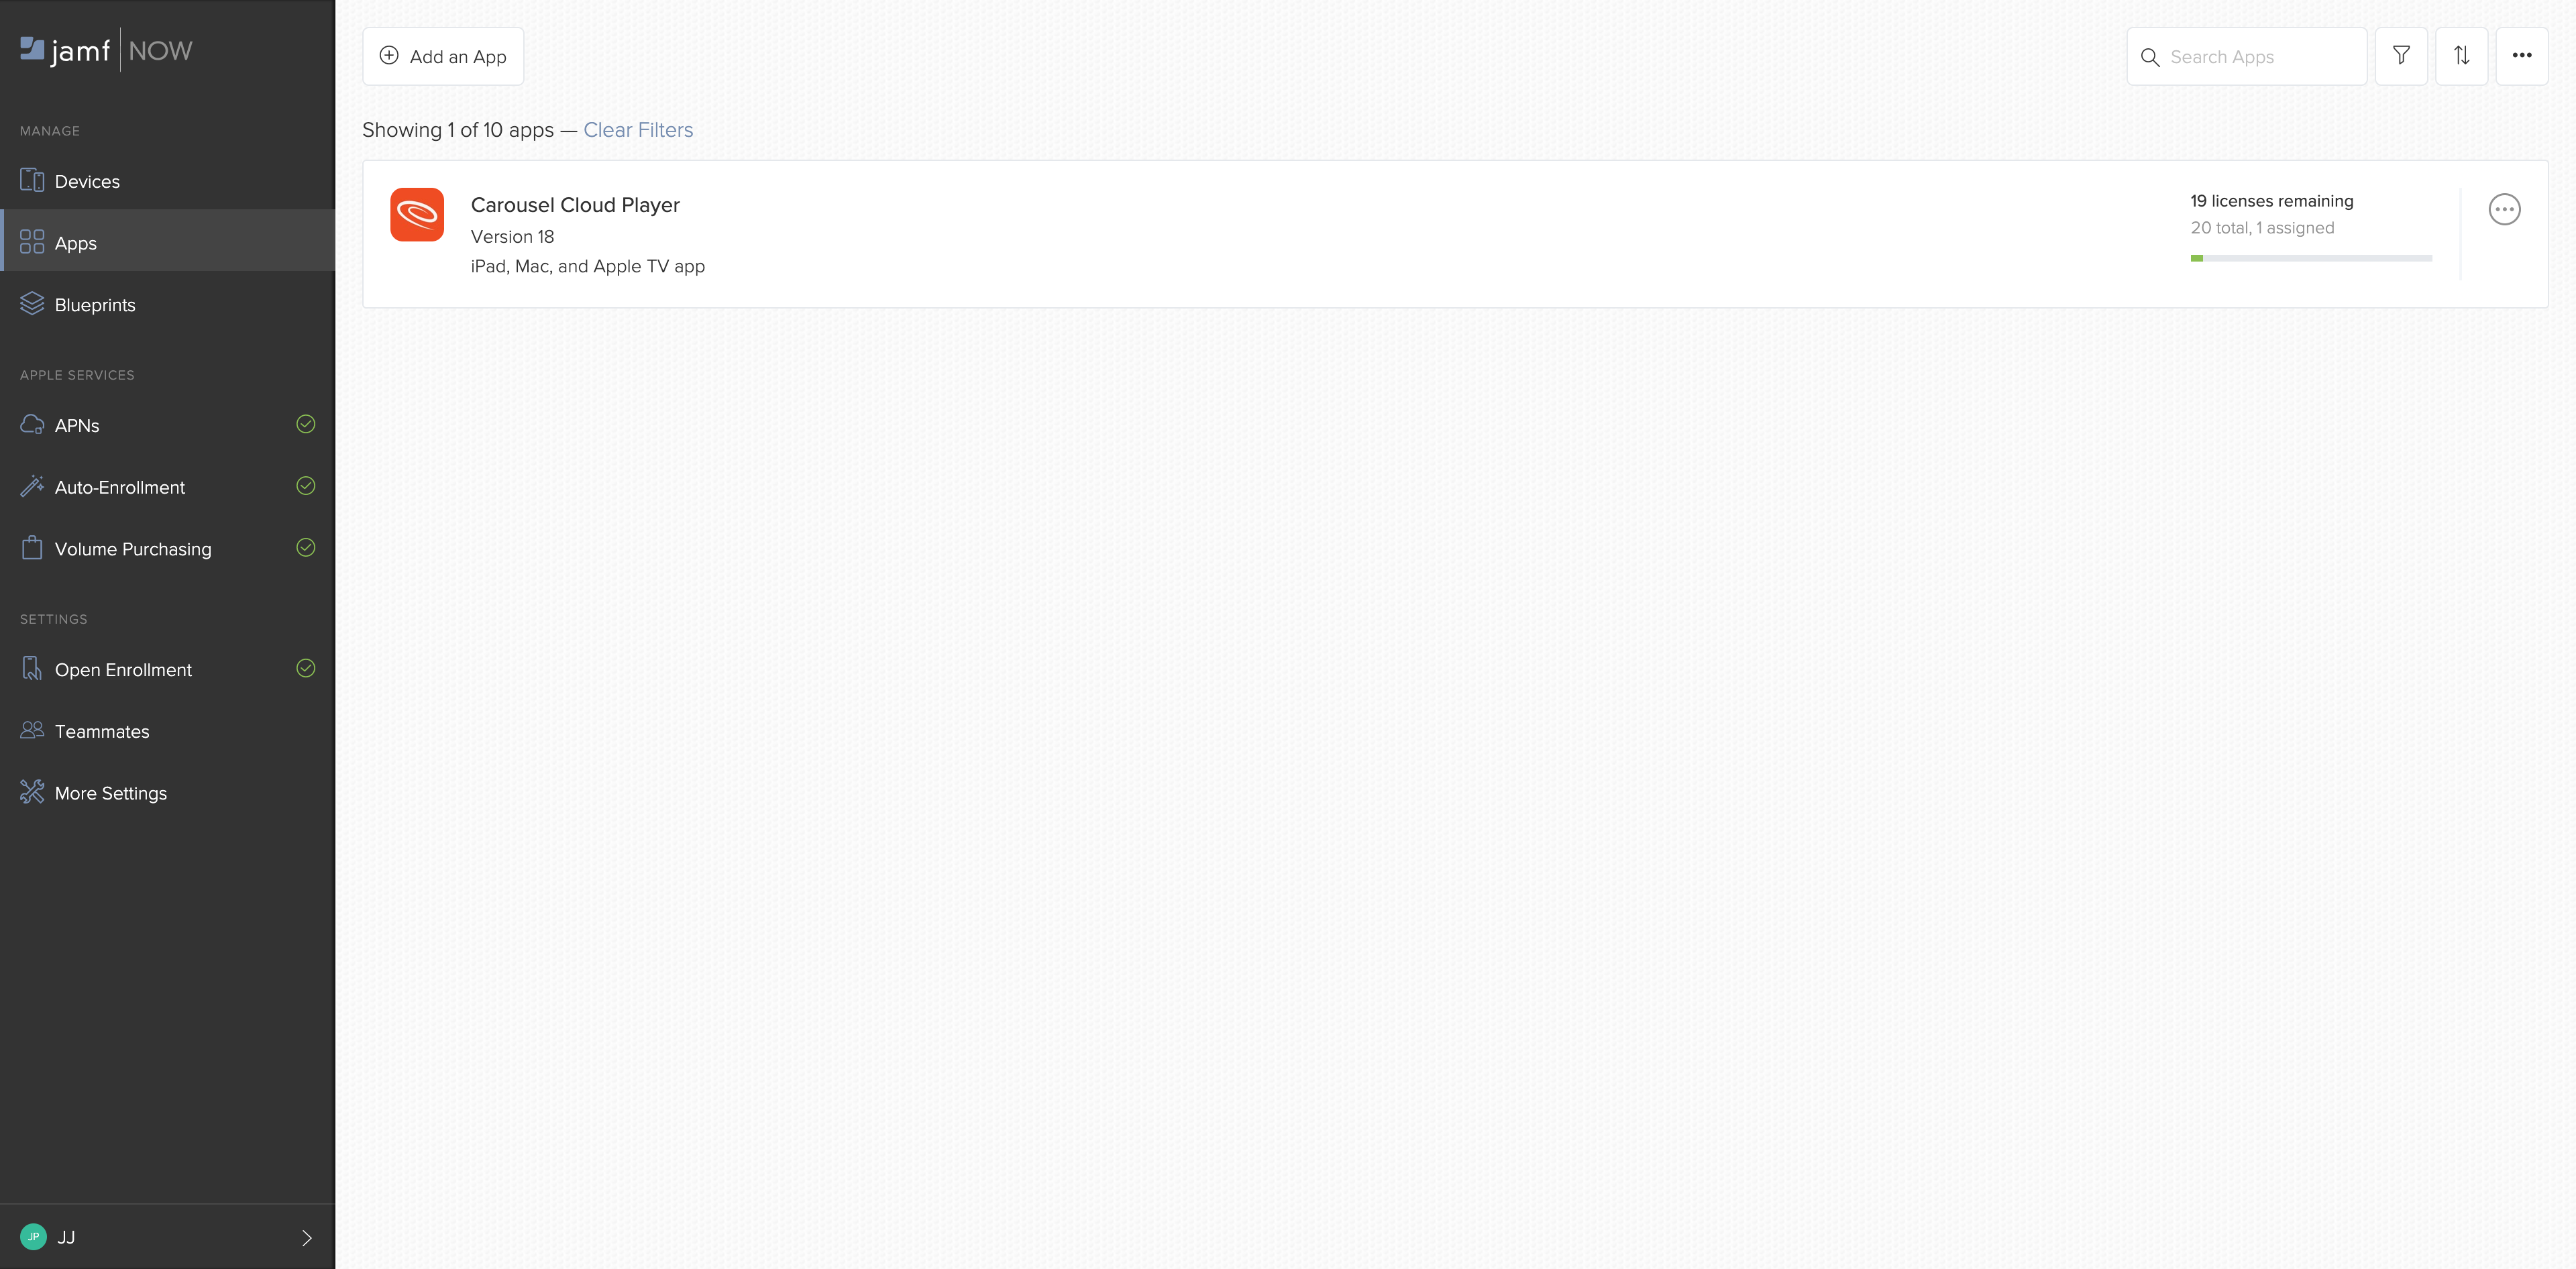Click the sort arrows icon

(x=2461, y=56)
